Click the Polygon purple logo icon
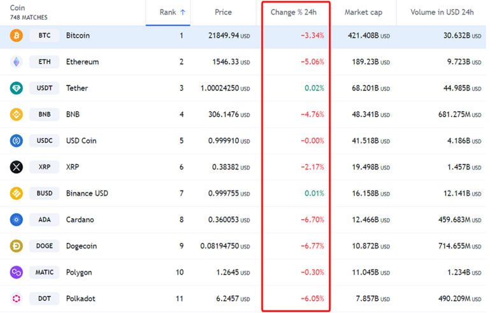497x313 pixels. click(x=16, y=272)
